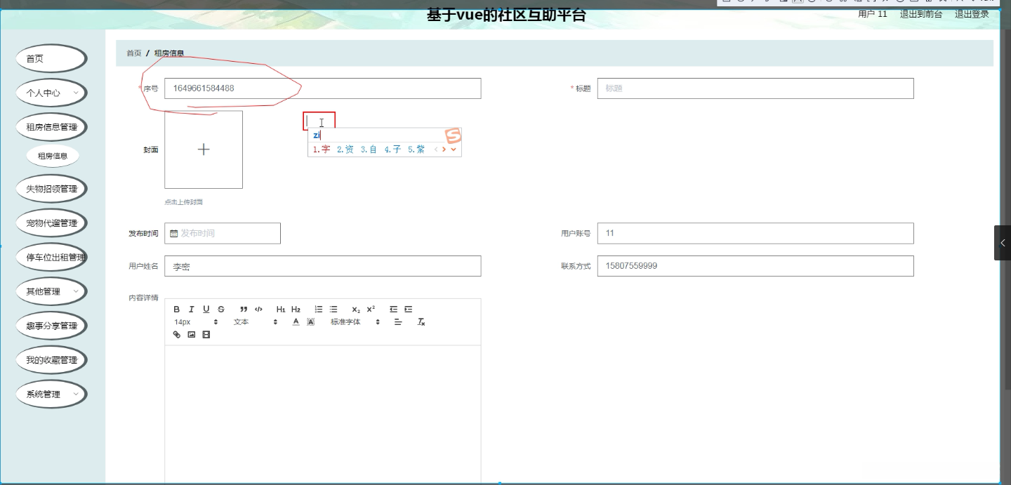This screenshot has height=485, width=1011.
Task: Choose IME candidate 5.紫
Action: click(x=416, y=150)
